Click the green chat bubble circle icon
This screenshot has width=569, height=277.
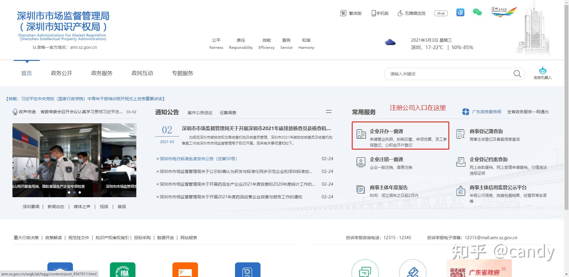coord(365,268)
